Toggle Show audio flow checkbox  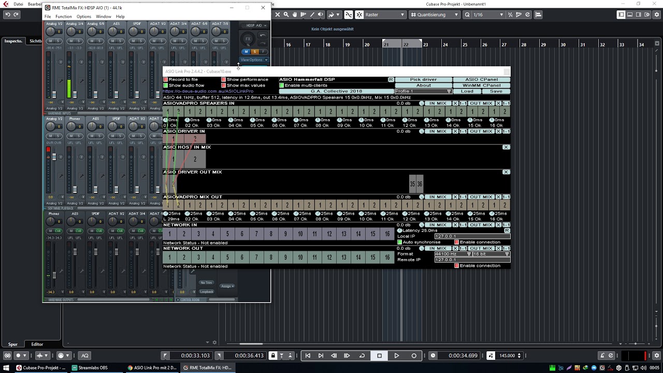pyautogui.click(x=166, y=85)
